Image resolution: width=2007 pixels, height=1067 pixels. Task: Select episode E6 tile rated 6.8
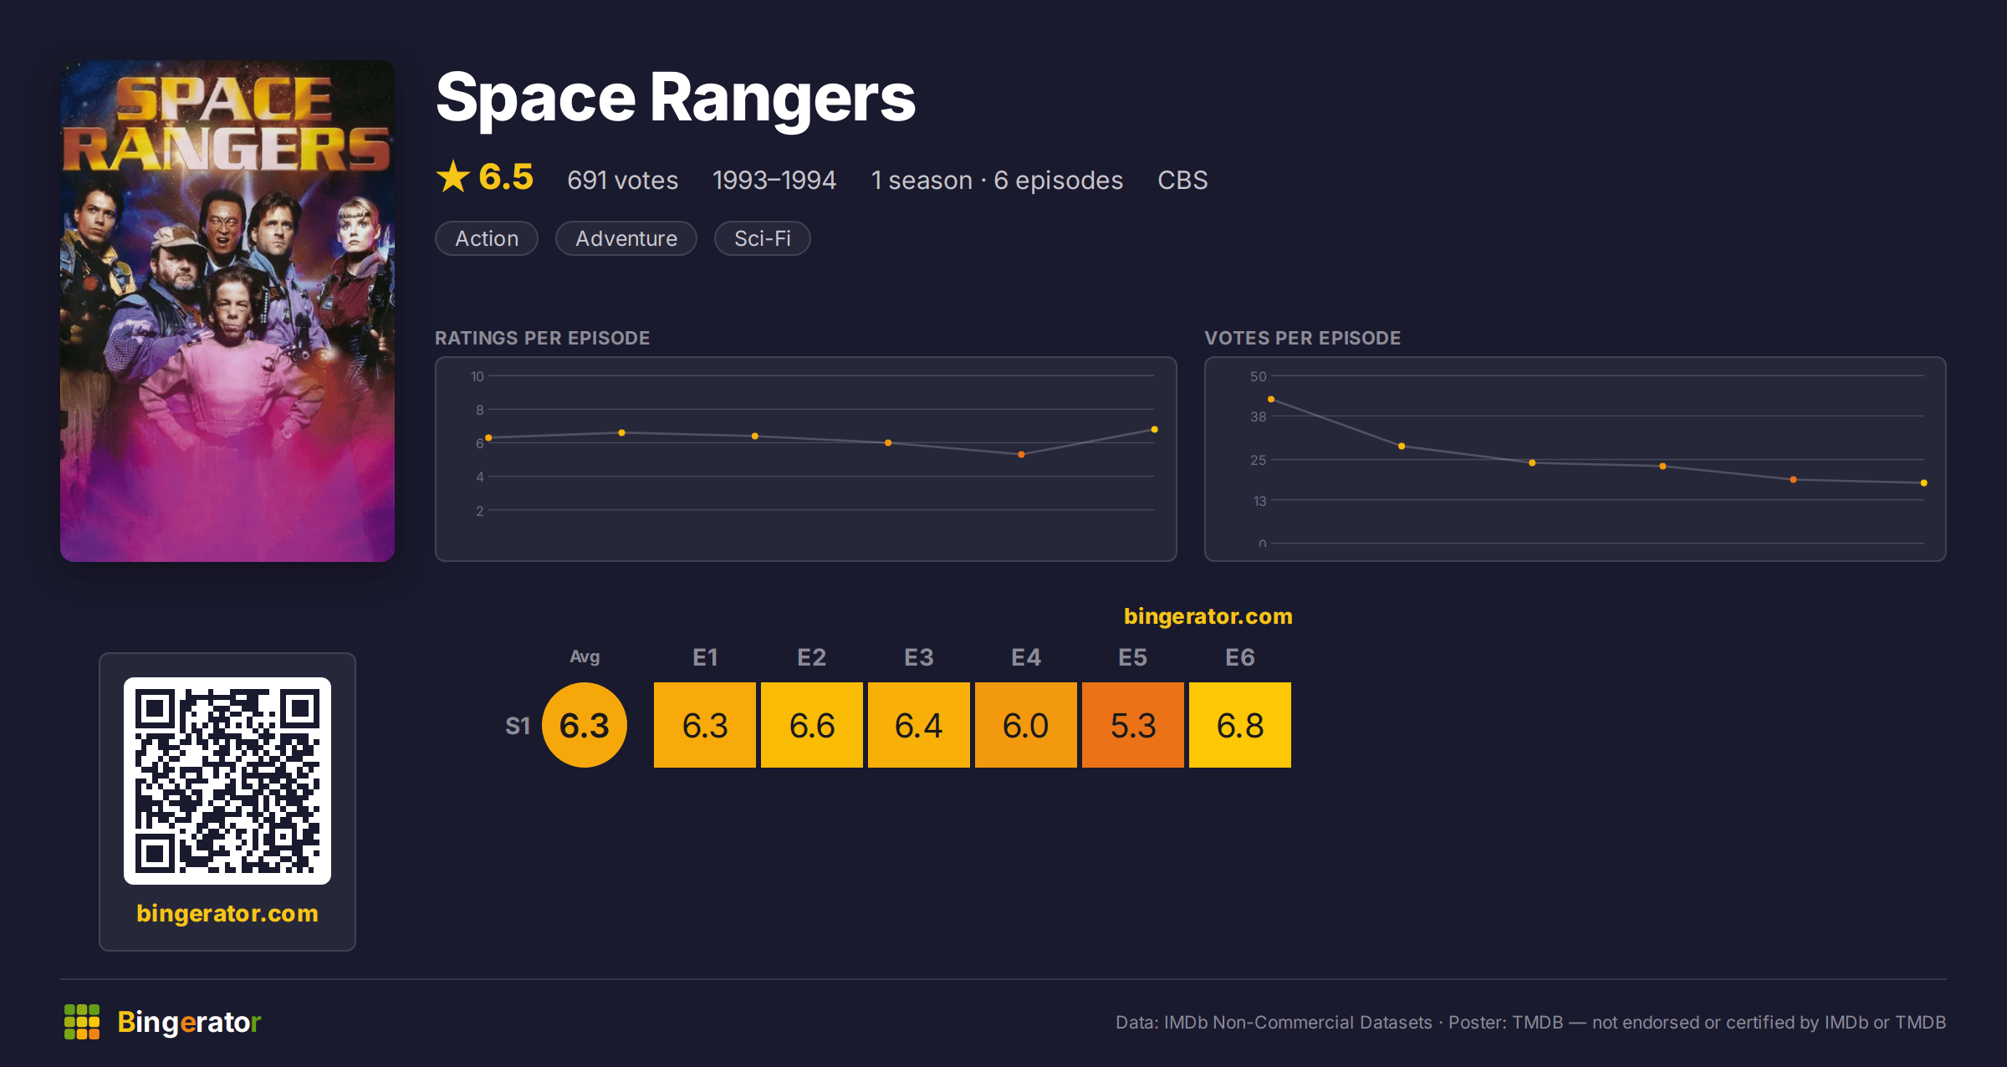point(1240,725)
